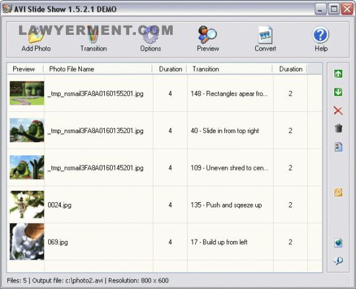This screenshot has height=289, width=356.
Task: Click transition duration 2 in the 148 - Rectangles row
Action: click(290, 93)
